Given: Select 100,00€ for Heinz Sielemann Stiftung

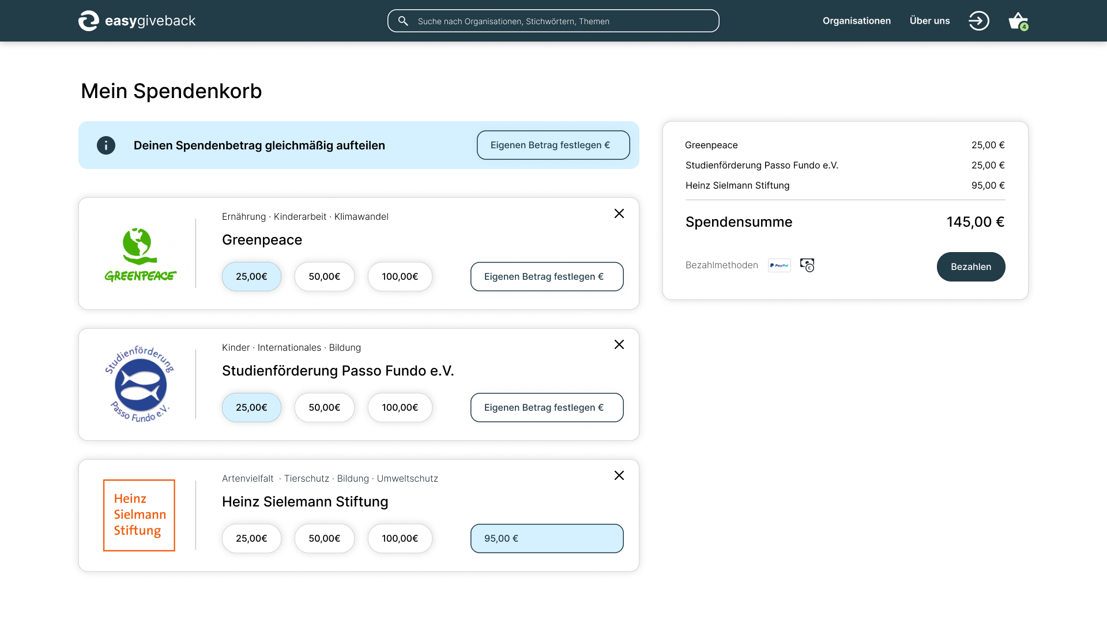Looking at the screenshot, I should tap(400, 539).
